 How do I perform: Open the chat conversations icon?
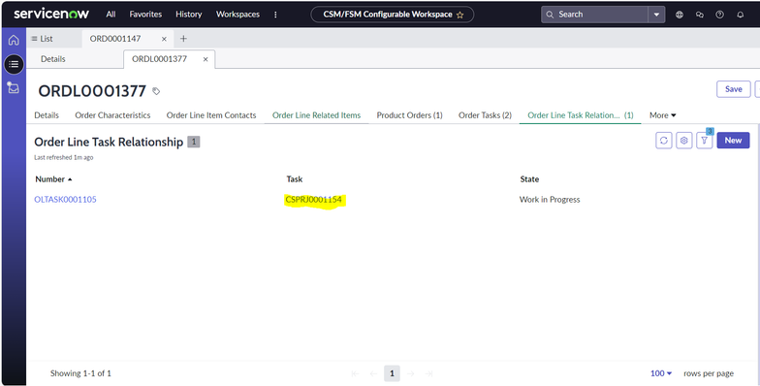coord(700,15)
